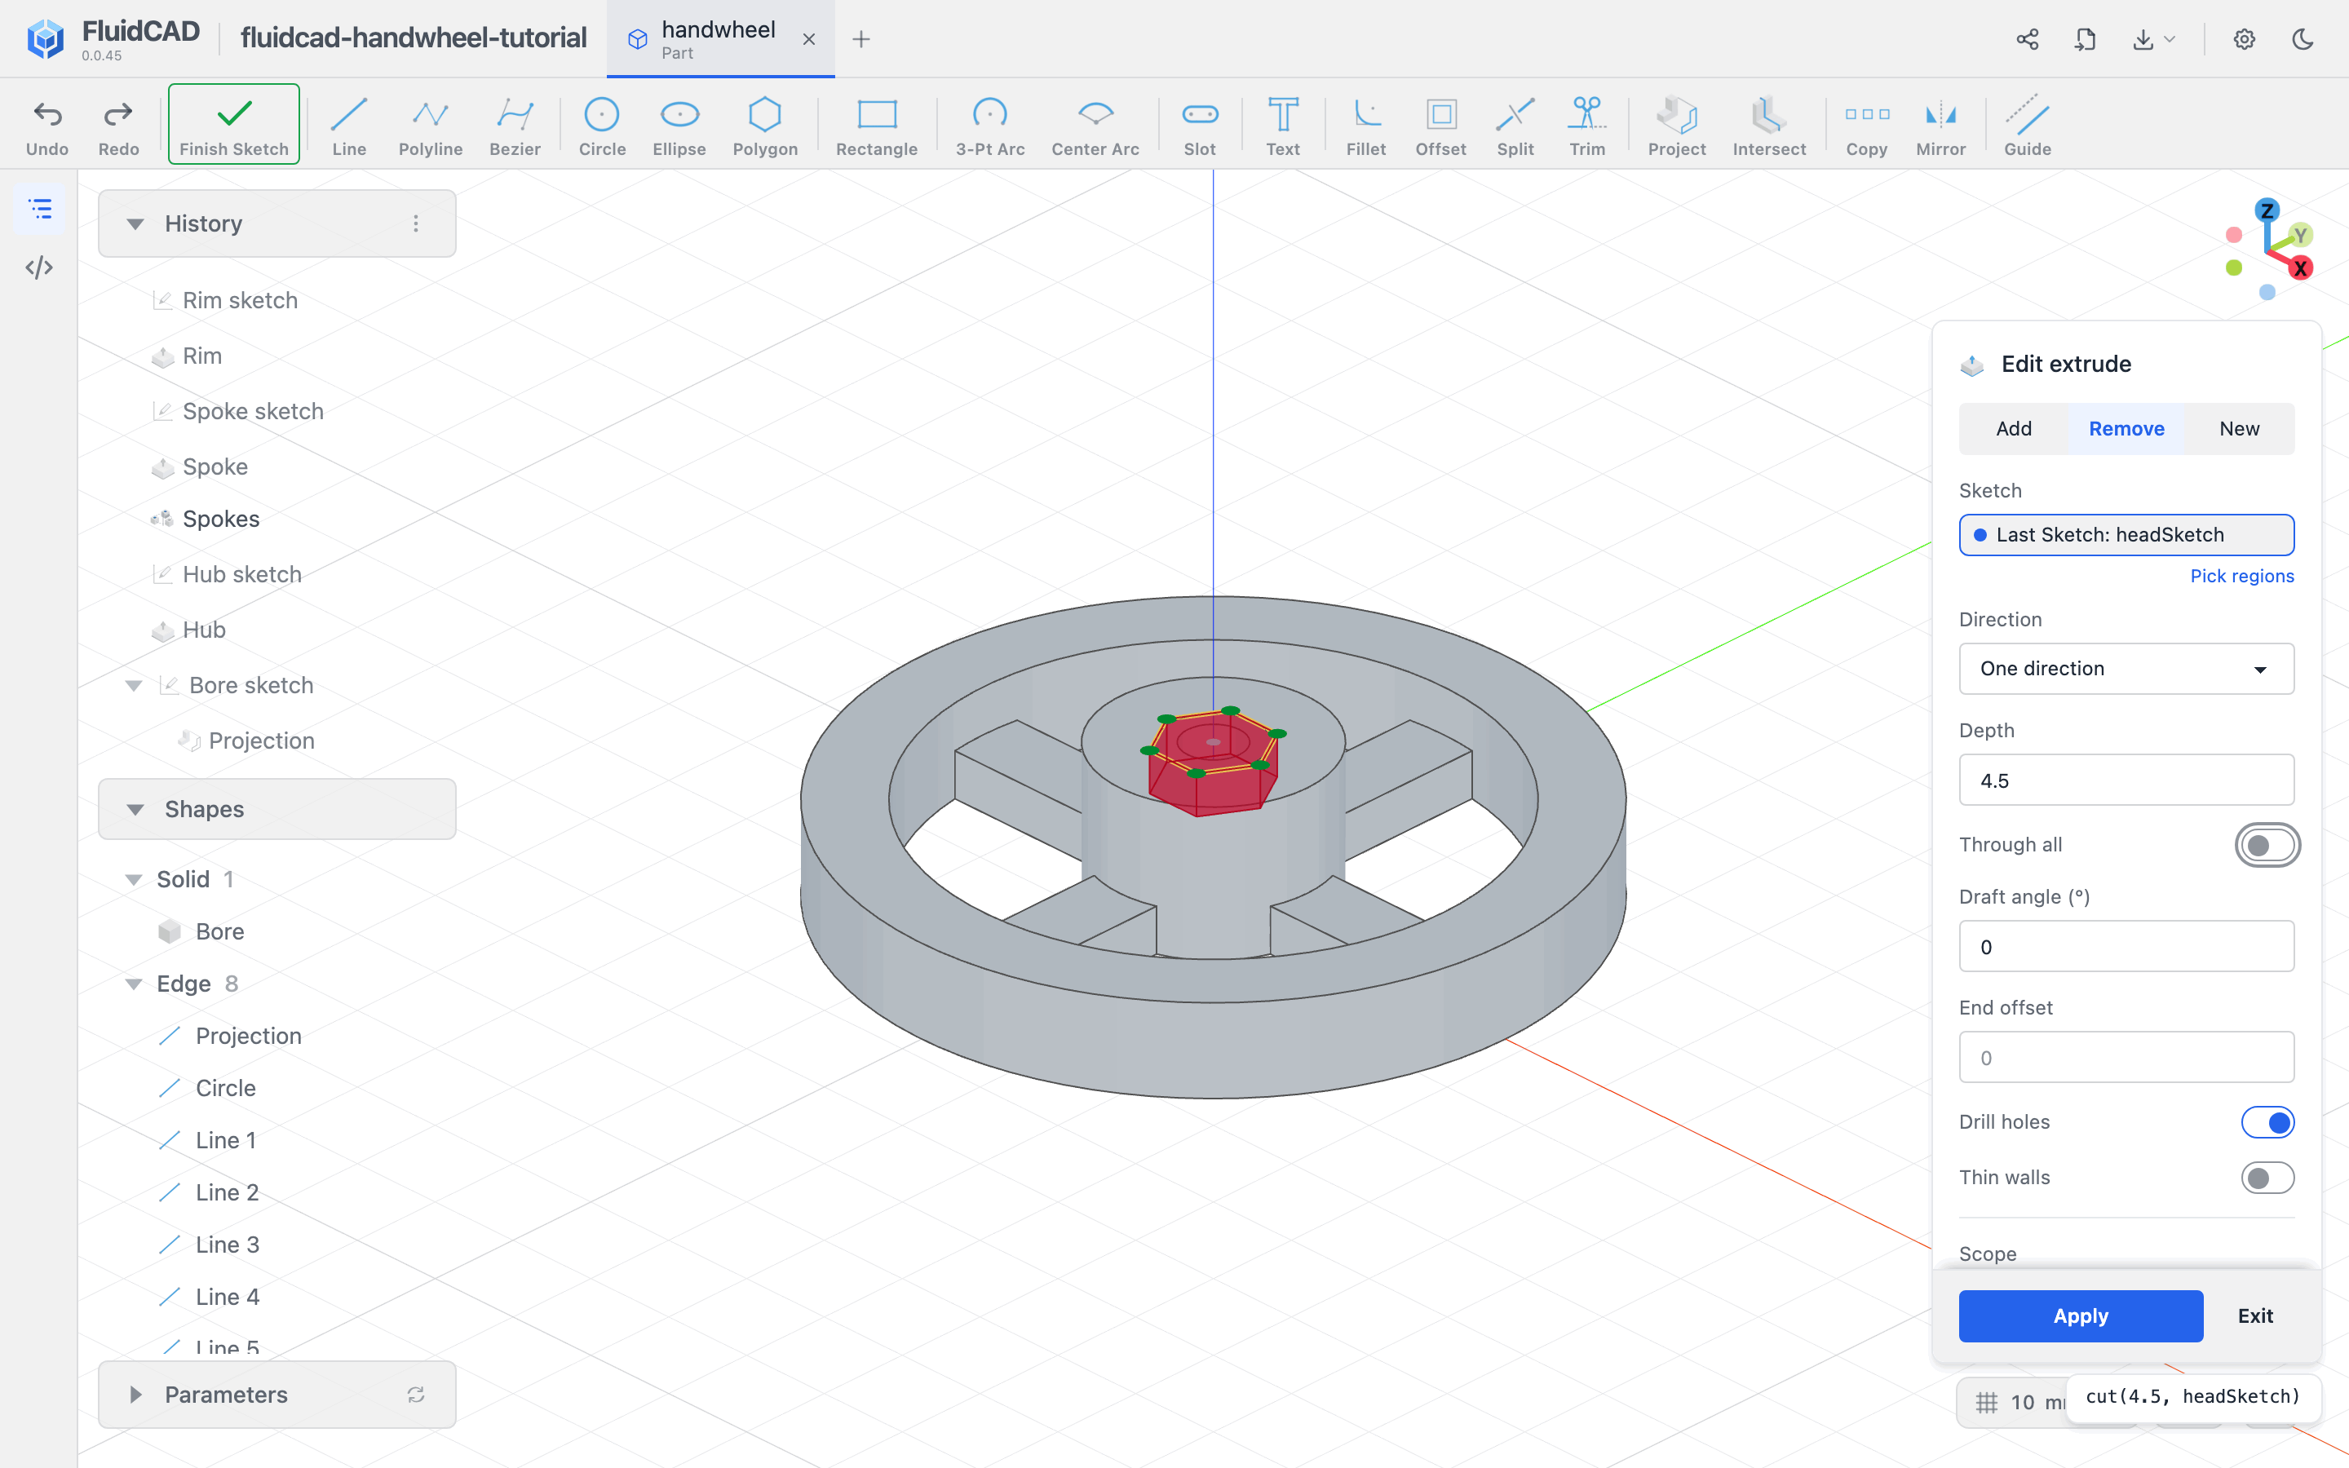
Task: Select the Text tool
Action: (1282, 126)
